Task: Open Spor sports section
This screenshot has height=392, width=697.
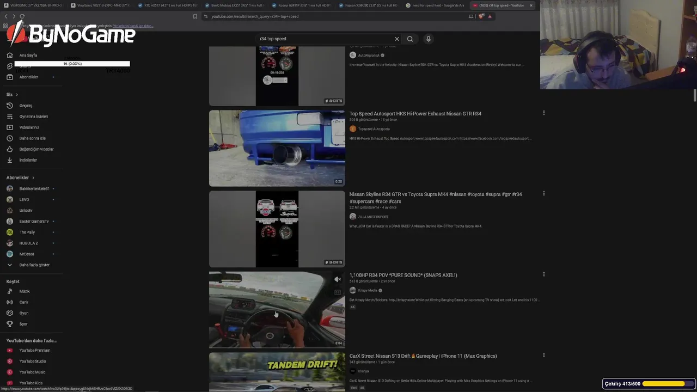Action: click(23, 324)
